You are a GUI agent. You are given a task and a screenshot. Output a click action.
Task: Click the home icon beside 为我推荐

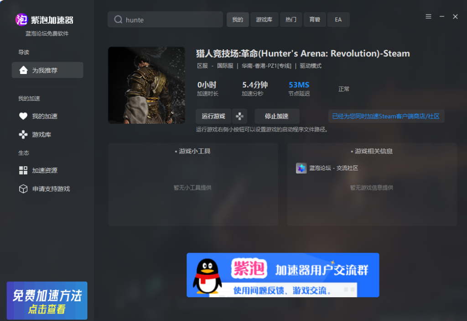pos(23,70)
